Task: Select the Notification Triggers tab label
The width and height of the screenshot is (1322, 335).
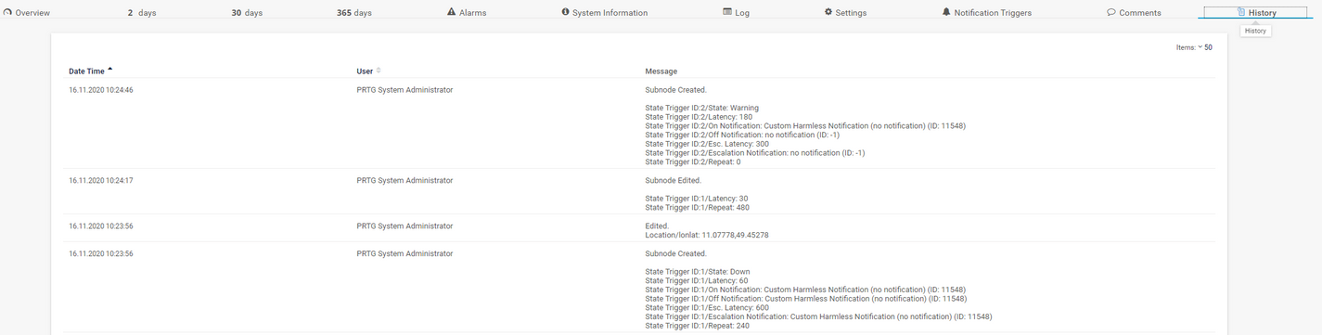Action: (993, 13)
